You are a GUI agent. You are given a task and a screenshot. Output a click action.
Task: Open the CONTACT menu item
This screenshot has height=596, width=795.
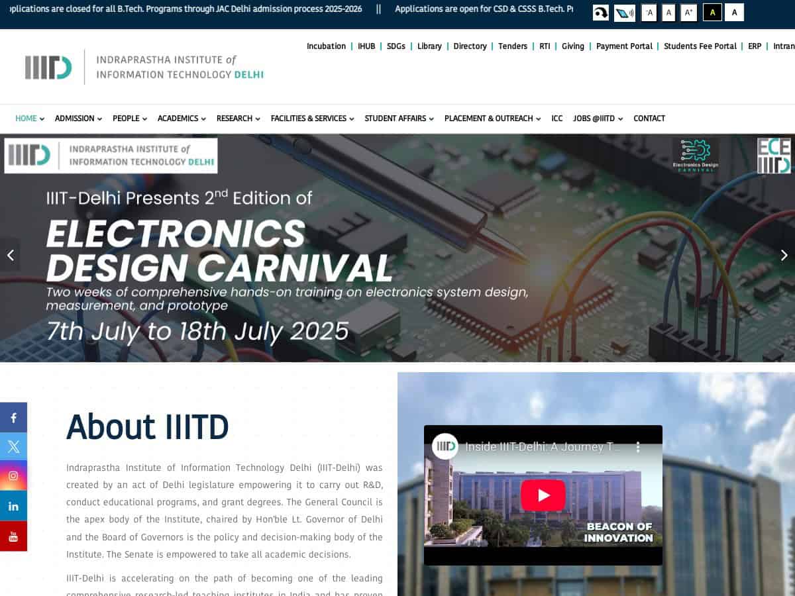pos(649,119)
